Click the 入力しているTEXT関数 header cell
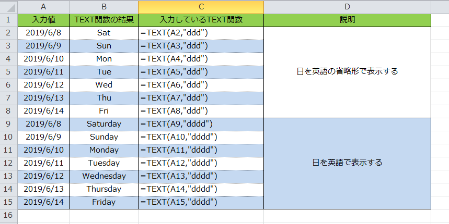449x224 pixels. [201, 20]
